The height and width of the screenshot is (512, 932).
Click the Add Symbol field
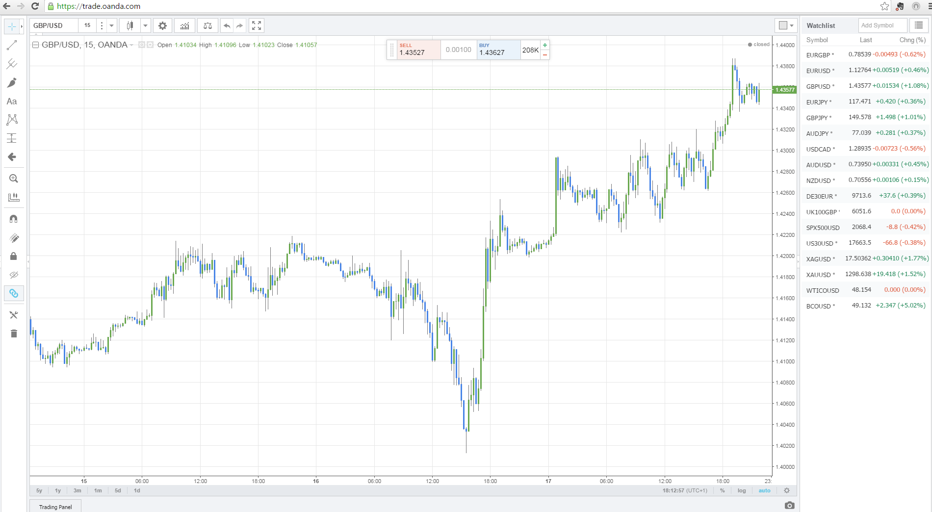pos(882,26)
